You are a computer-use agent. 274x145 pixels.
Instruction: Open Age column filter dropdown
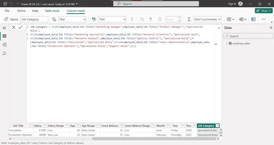tap(79, 126)
